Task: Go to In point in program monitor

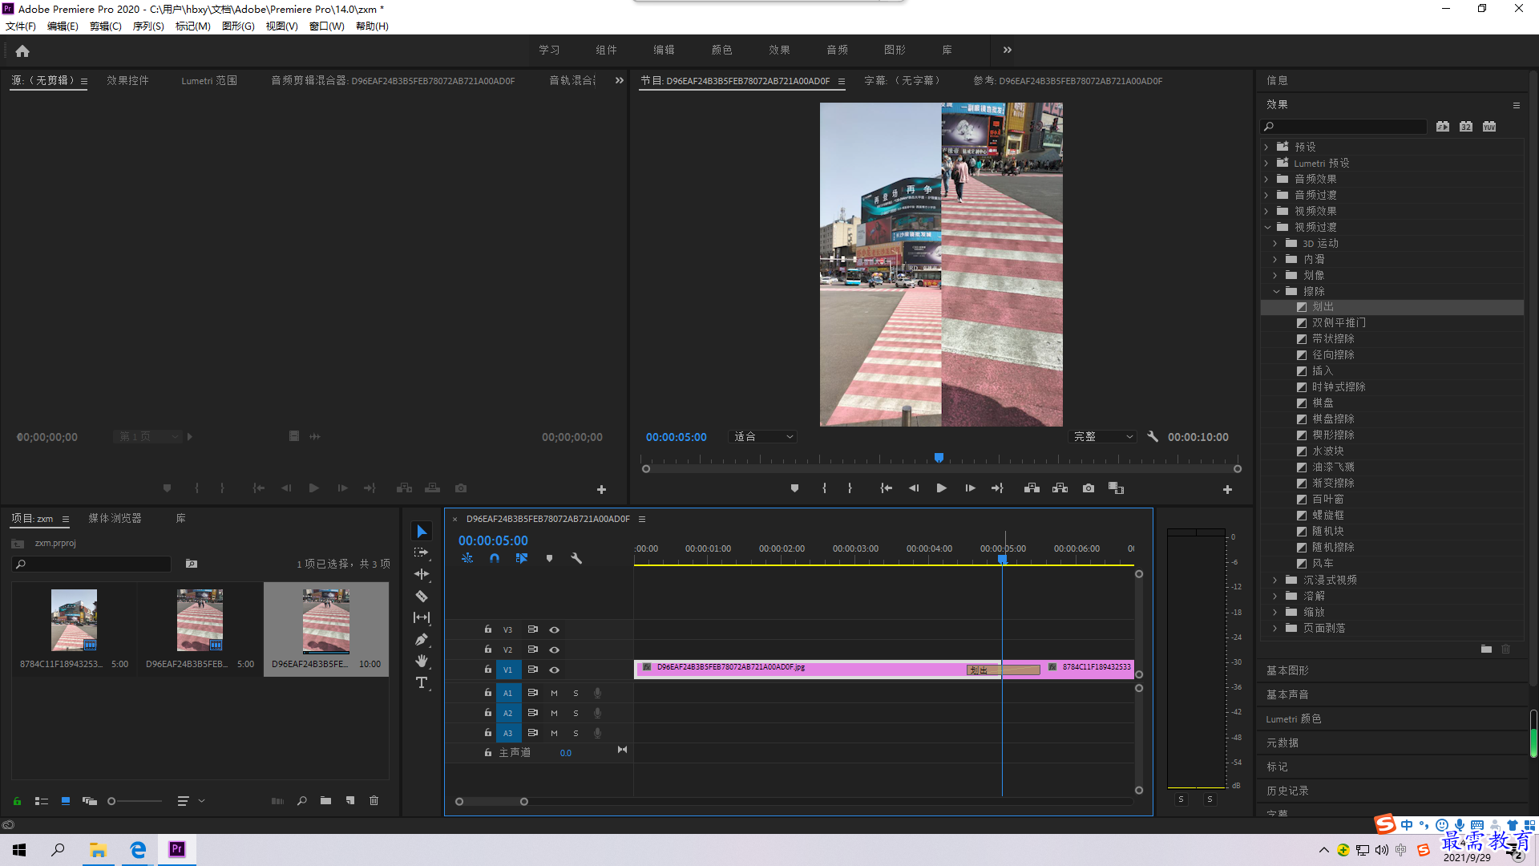Action: click(x=886, y=488)
